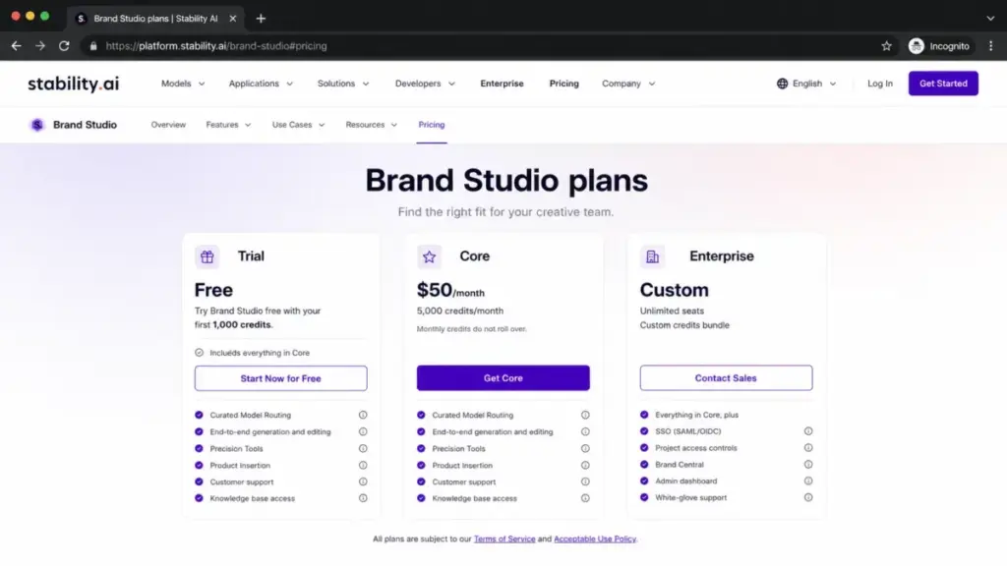The width and height of the screenshot is (1007, 566).
Task: Click the Log In link
Action: (880, 84)
